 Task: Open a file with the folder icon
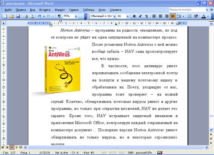pyautogui.click(x=12, y=16)
